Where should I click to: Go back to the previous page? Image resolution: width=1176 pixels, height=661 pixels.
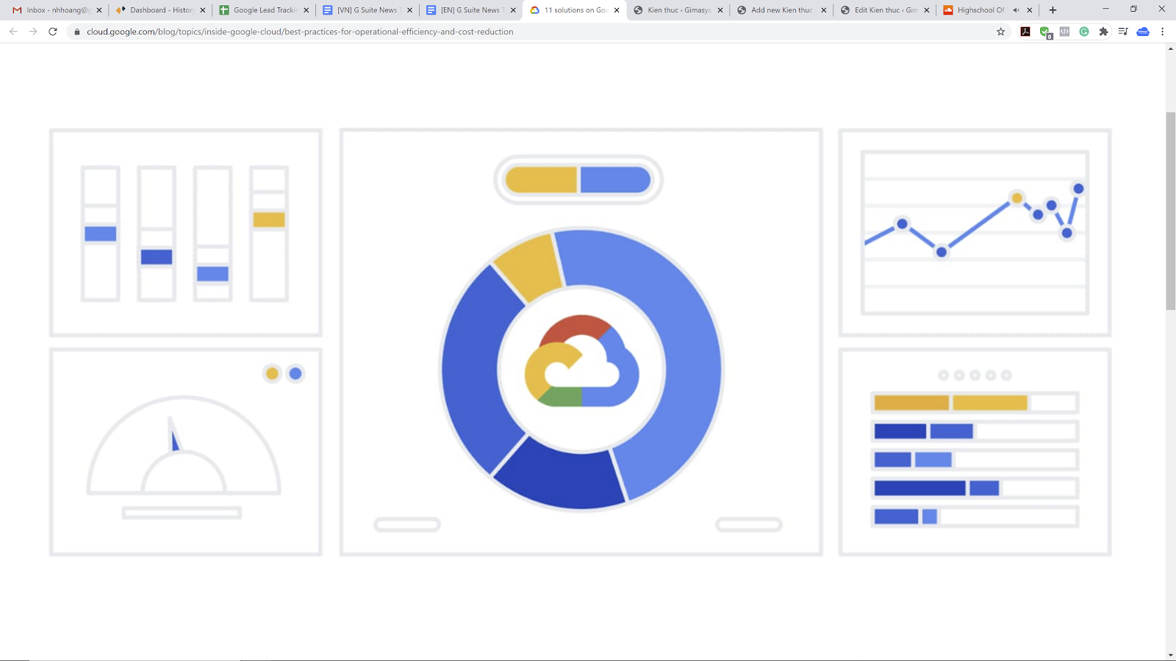[13, 32]
